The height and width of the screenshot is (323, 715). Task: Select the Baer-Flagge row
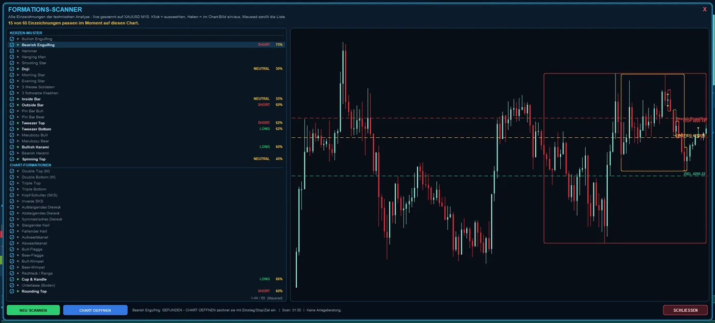(x=146, y=255)
